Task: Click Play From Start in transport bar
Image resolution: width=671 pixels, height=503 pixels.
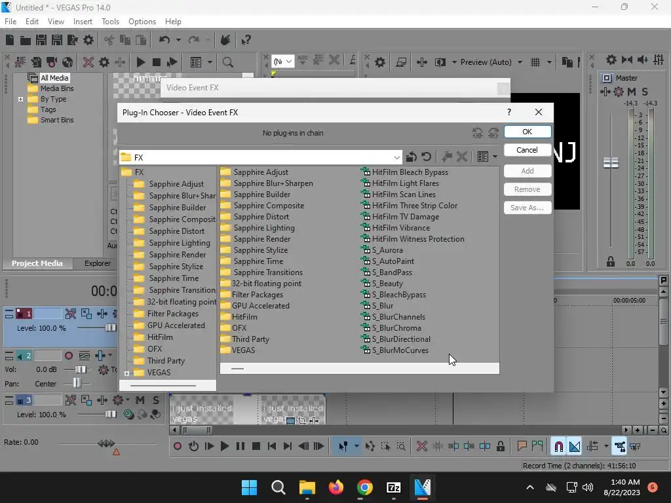Action: [x=209, y=447]
